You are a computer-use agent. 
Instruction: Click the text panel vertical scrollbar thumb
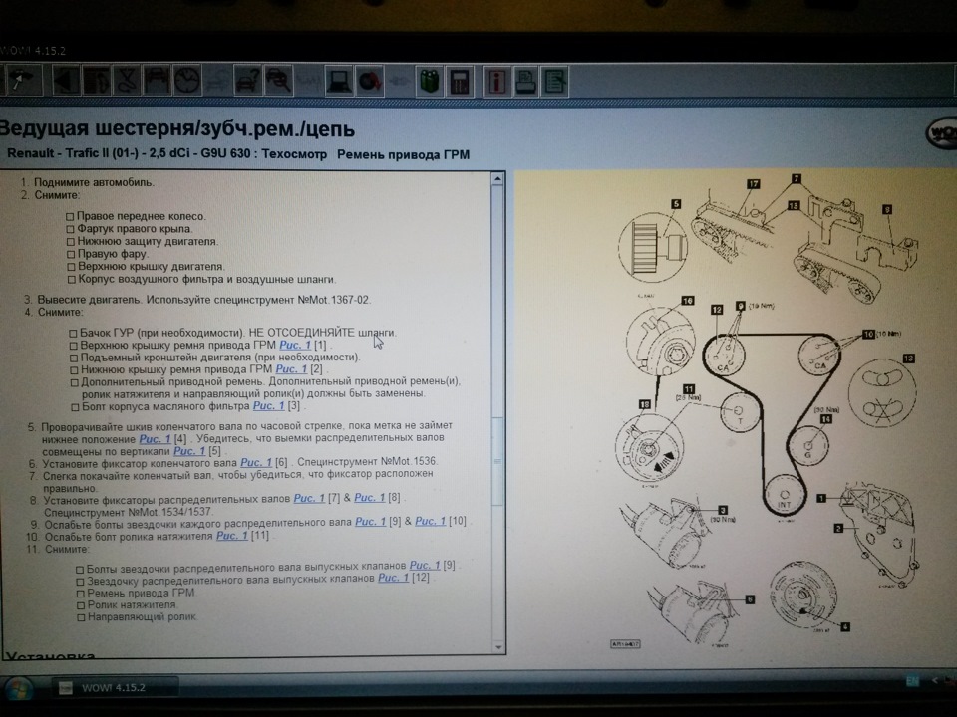click(x=498, y=461)
